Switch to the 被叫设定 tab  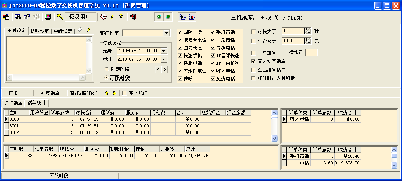40,31
